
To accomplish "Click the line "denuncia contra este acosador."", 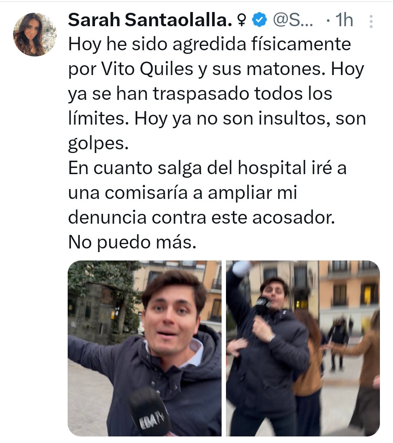I will pyautogui.click(x=201, y=218).
